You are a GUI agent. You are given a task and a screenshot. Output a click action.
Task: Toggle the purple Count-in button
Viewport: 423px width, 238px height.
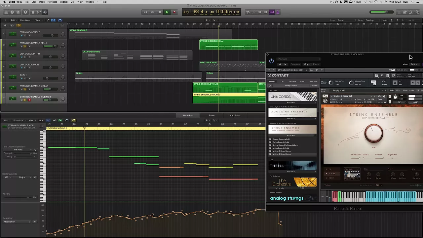click(x=272, y=12)
